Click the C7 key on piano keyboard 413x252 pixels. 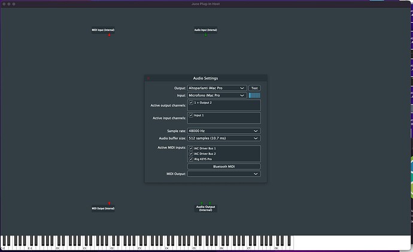250,248
